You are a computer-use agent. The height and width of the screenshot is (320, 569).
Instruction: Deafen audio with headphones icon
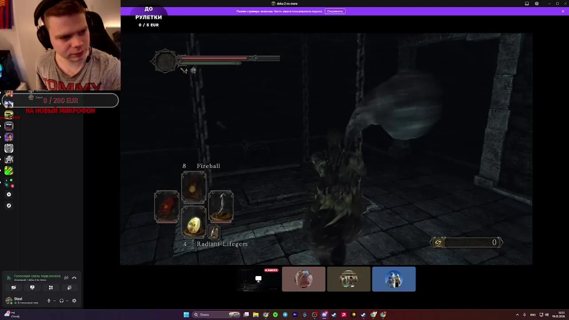(x=61, y=300)
